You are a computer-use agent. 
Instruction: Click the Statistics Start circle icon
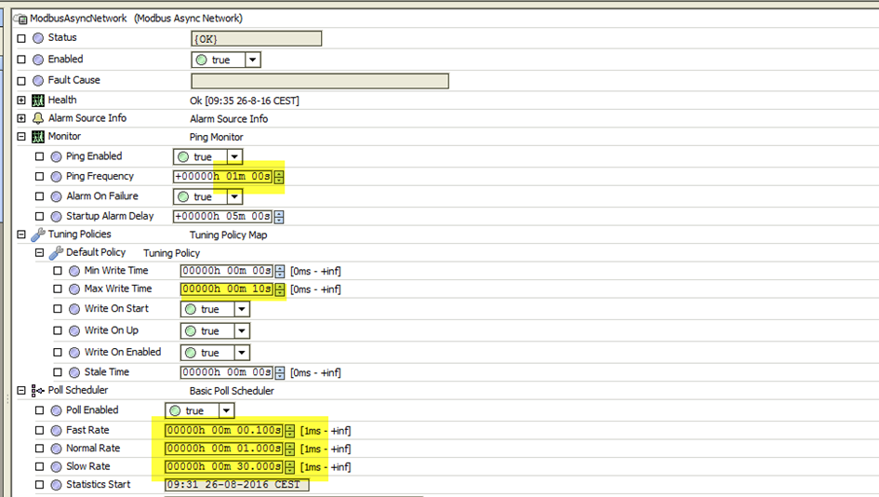pos(56,485)
